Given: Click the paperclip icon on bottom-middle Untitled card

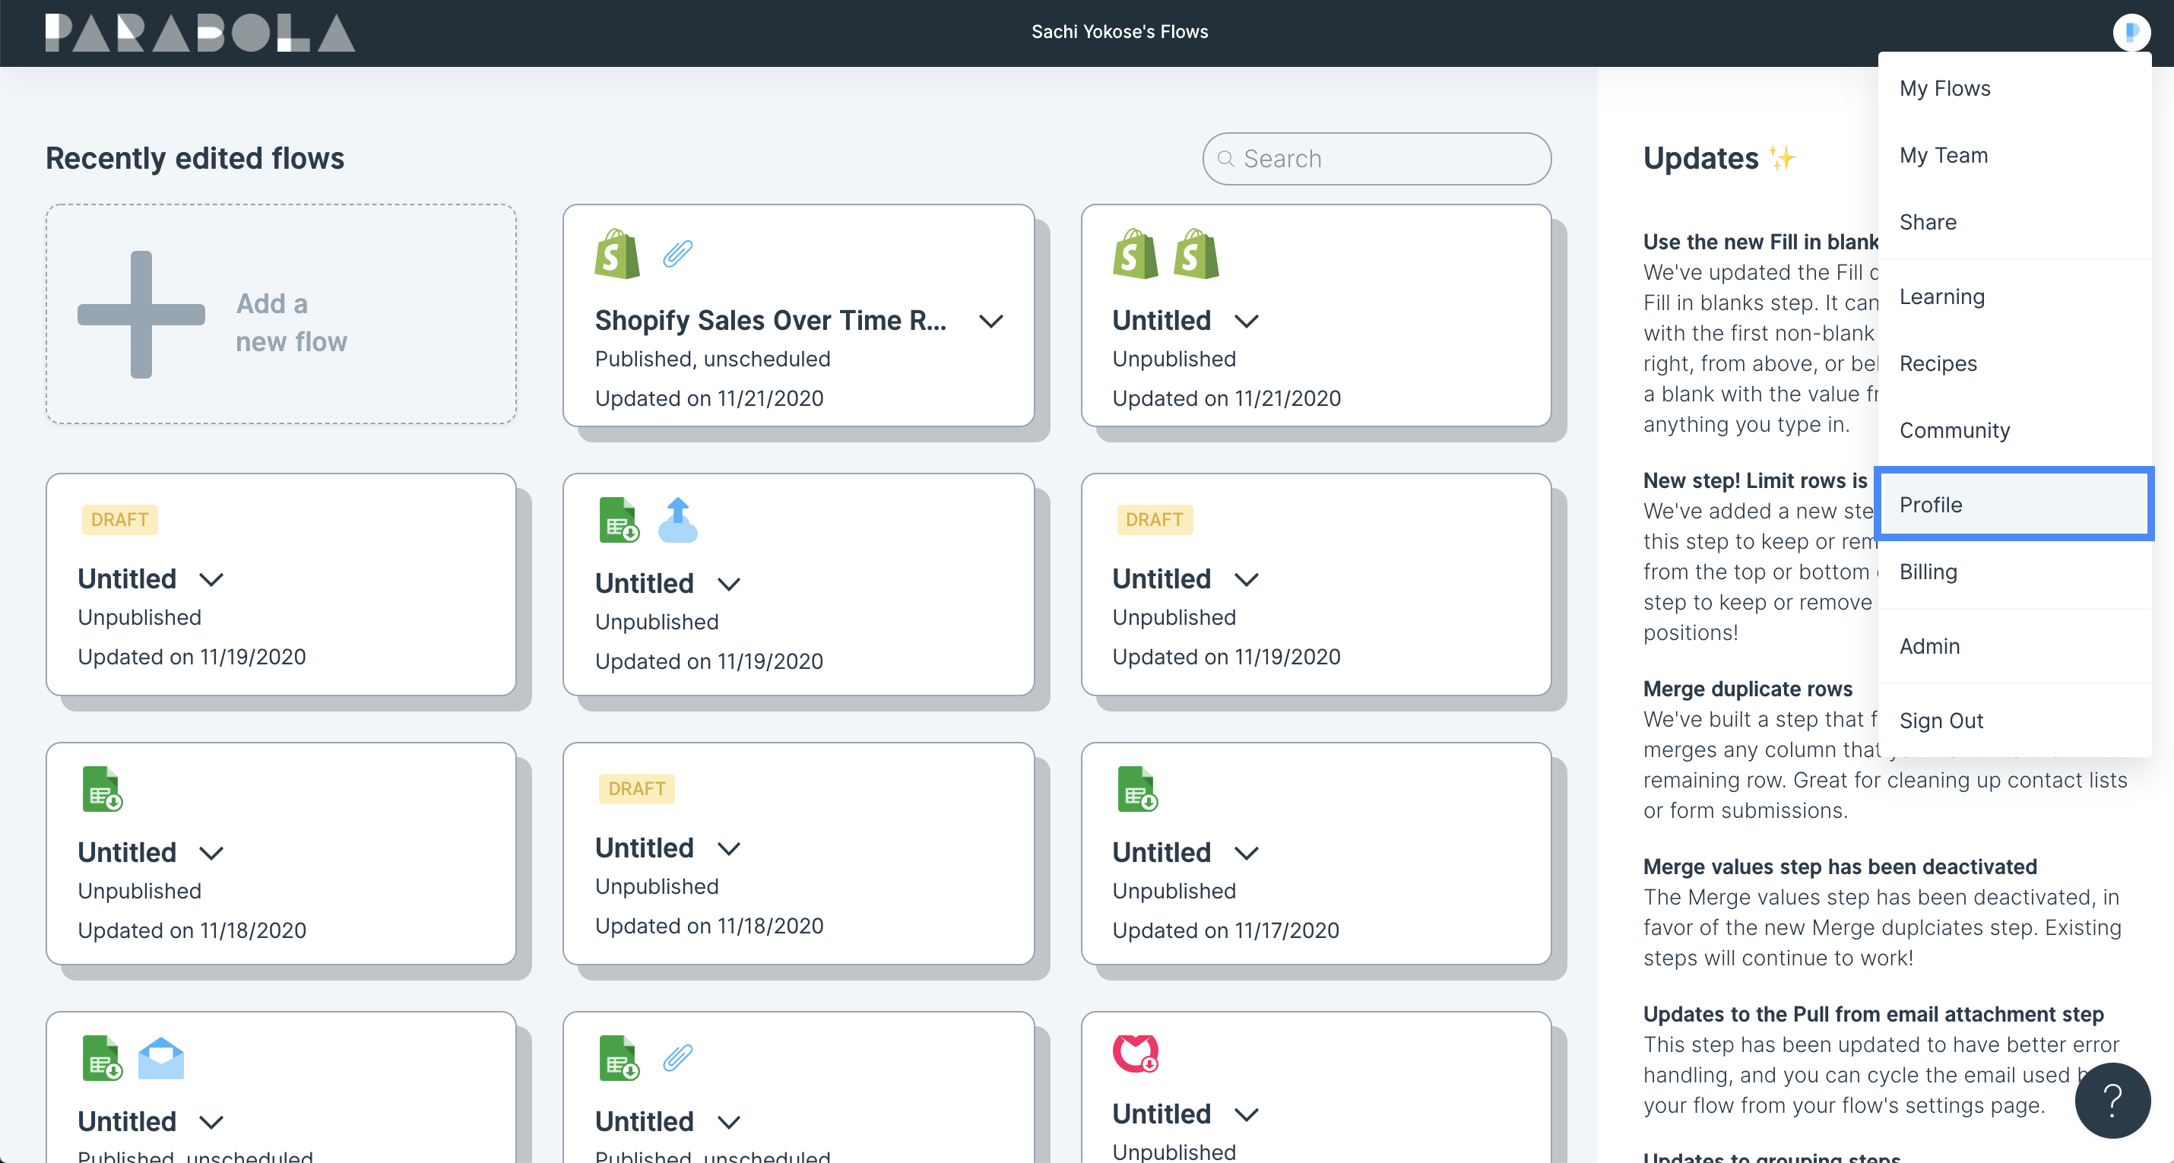Looking at the screenshot, I should 678,1057.
